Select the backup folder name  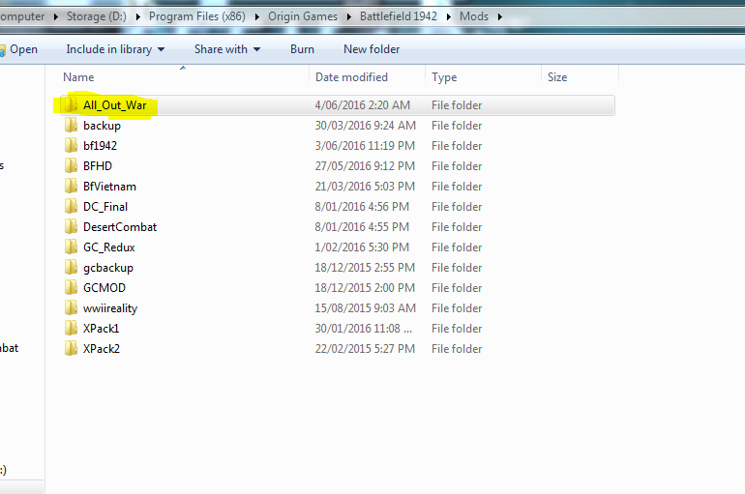point(102,126)
